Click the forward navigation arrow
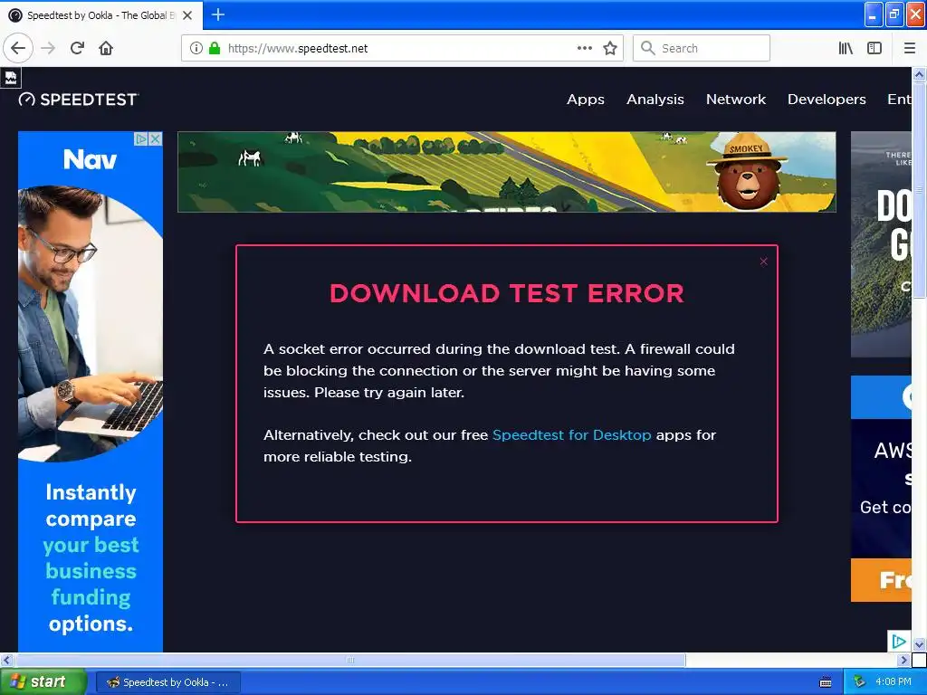 coord(48,48)
